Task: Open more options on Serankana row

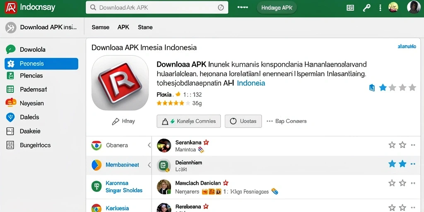Action: tap(413, 145)
